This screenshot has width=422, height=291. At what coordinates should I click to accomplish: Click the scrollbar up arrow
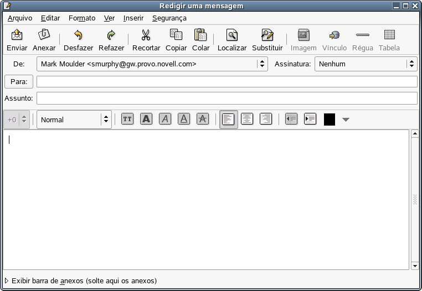pos(415,134)
